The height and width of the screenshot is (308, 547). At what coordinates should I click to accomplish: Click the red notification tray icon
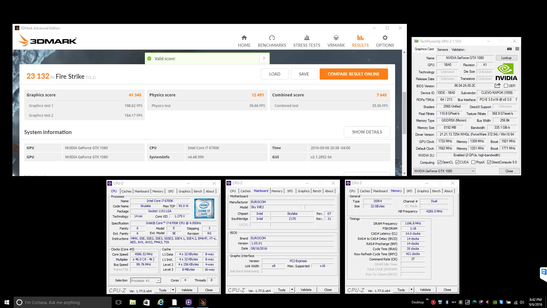[433, 302]
